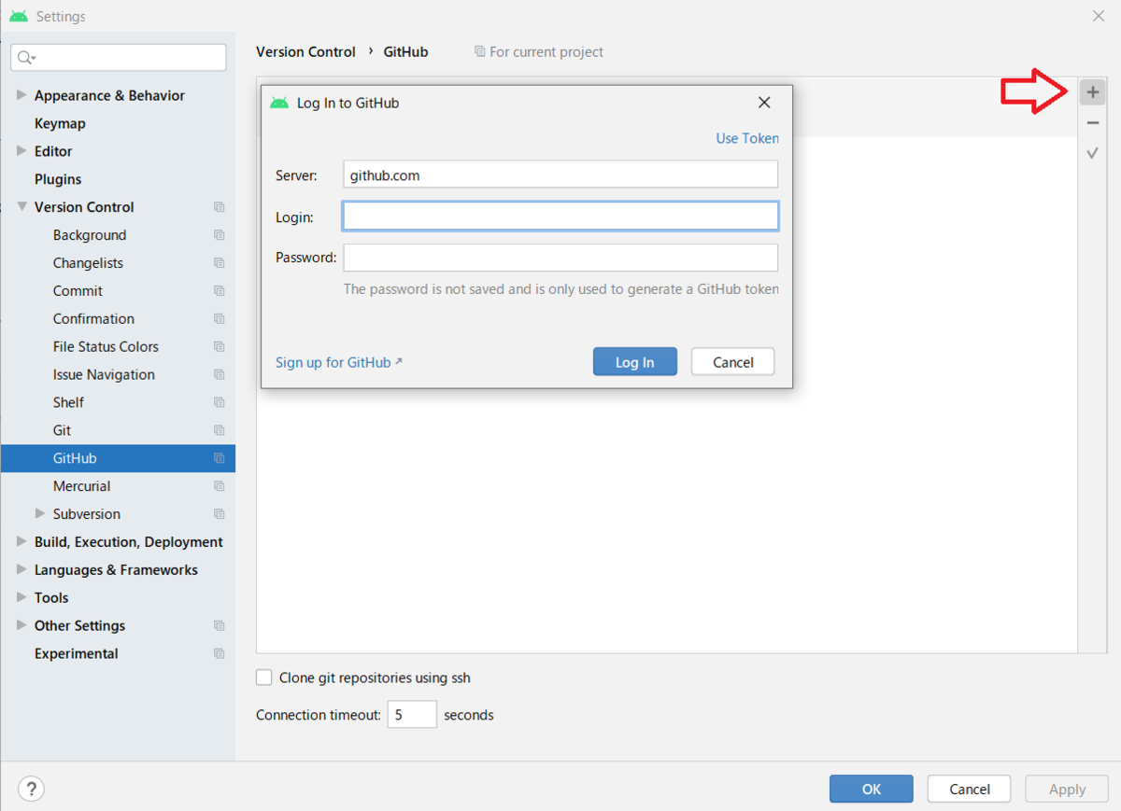Open Sign up for GitHub link
This screenshot has height=811, width=1121.
(x=338, y=362)
